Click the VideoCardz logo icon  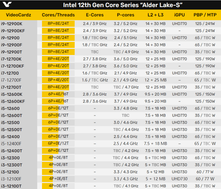7,4
